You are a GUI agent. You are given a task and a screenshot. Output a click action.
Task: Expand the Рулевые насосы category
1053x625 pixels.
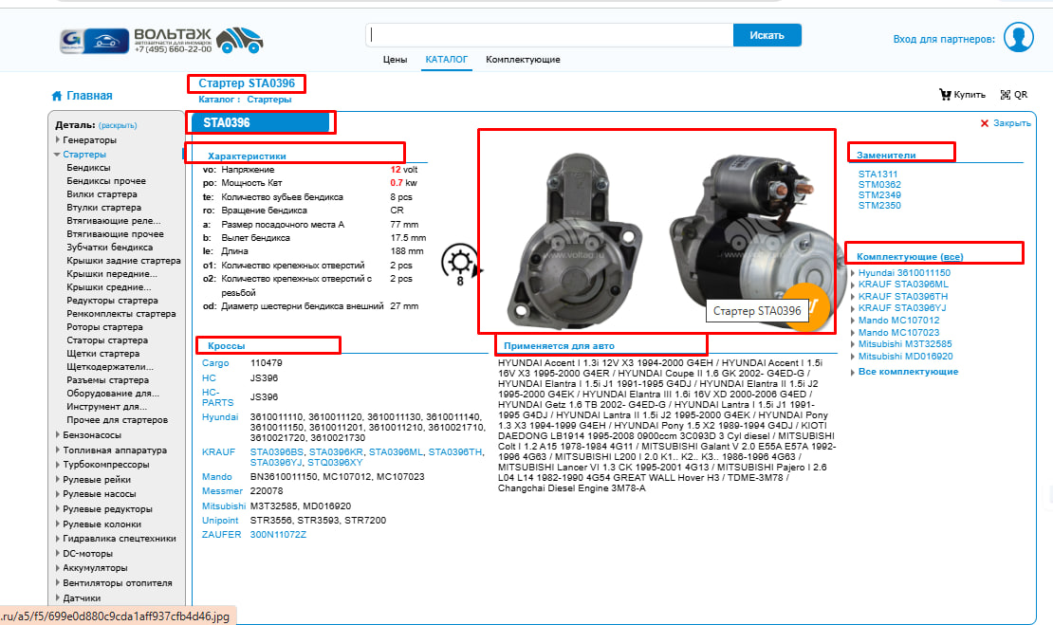click(58, 494)
